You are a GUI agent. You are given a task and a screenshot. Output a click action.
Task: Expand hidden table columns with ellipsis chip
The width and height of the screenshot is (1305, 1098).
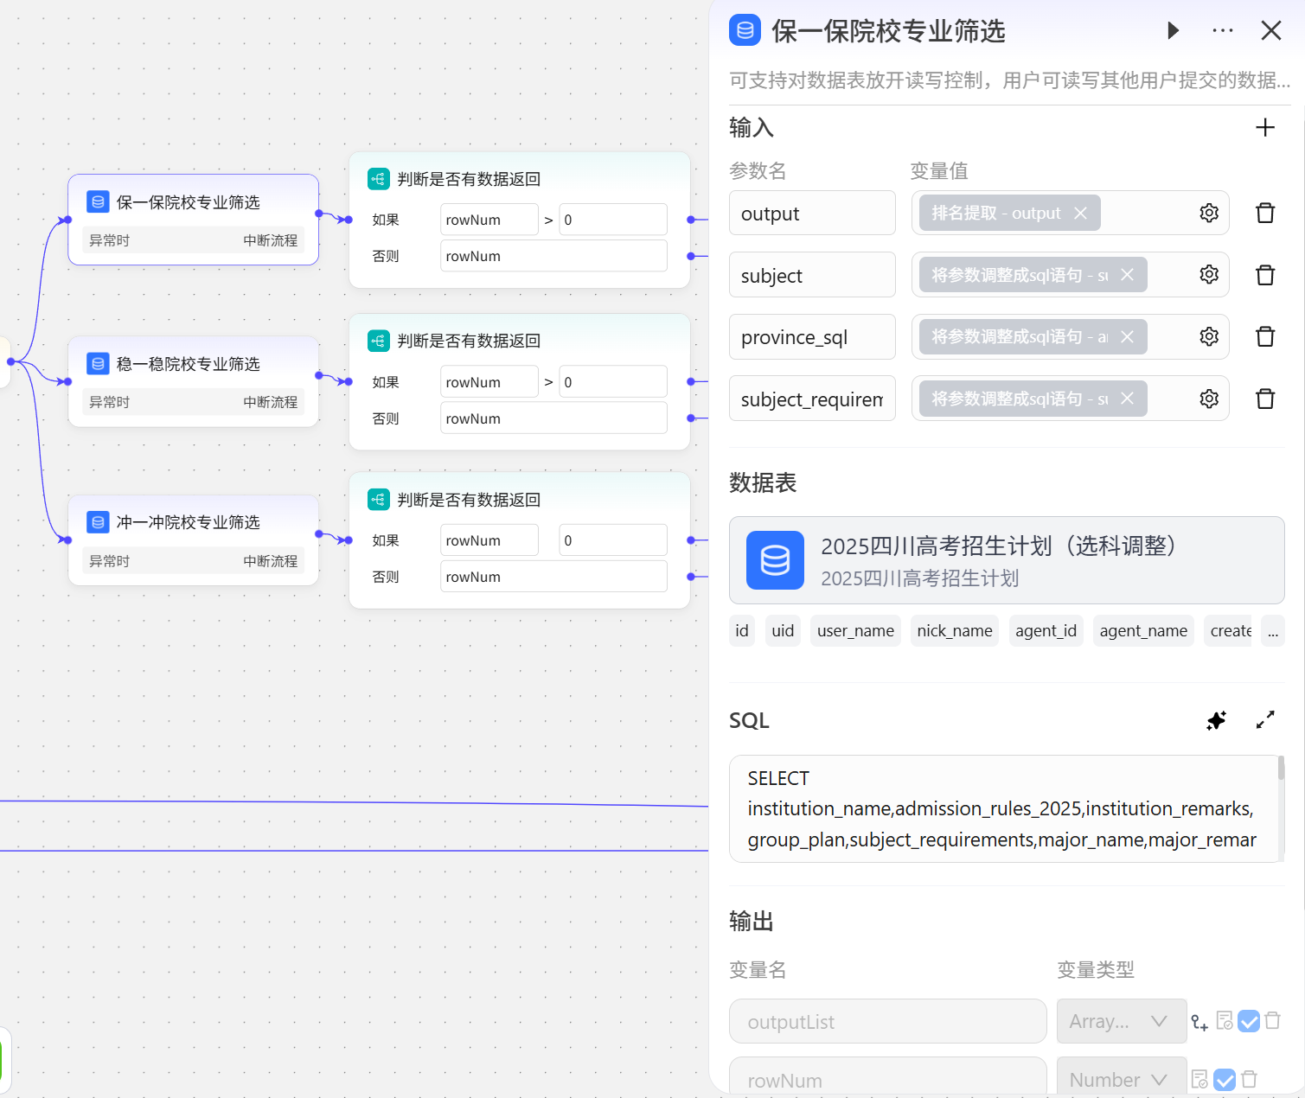[1272, 631]
